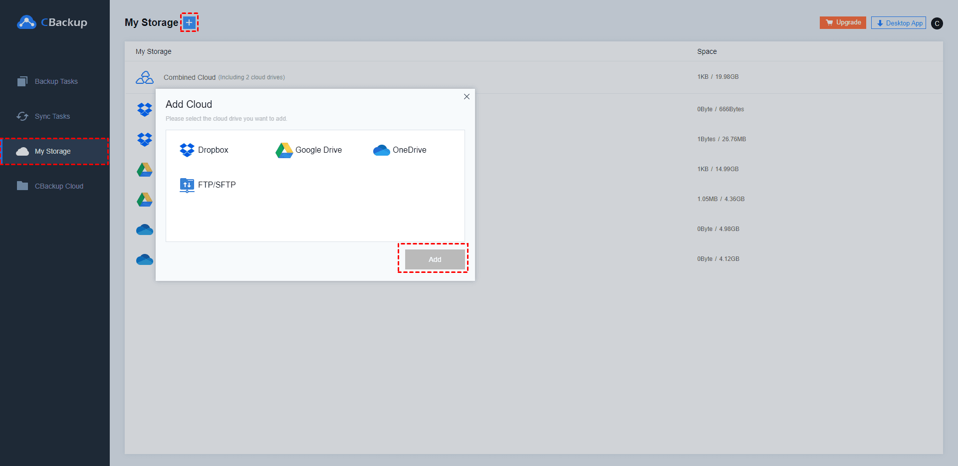Click OneDrive icon with 4.12GB space
Image resolution: width=958 pixels, height=466 pixels.
point(145,259)
